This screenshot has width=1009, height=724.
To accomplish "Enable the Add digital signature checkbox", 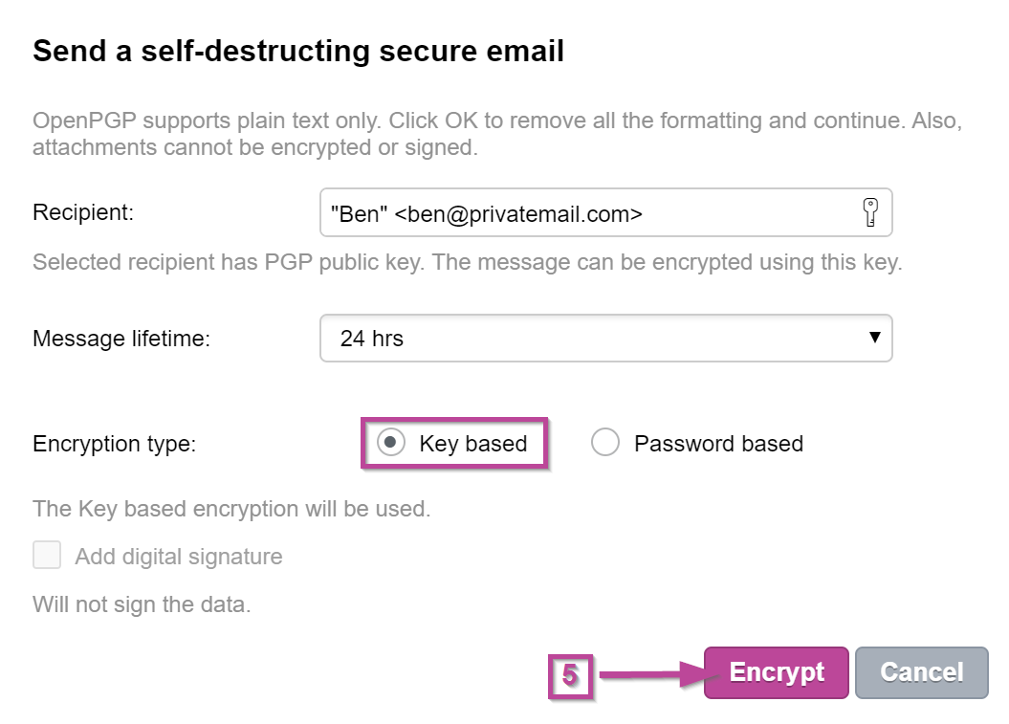I will [47, 556].
